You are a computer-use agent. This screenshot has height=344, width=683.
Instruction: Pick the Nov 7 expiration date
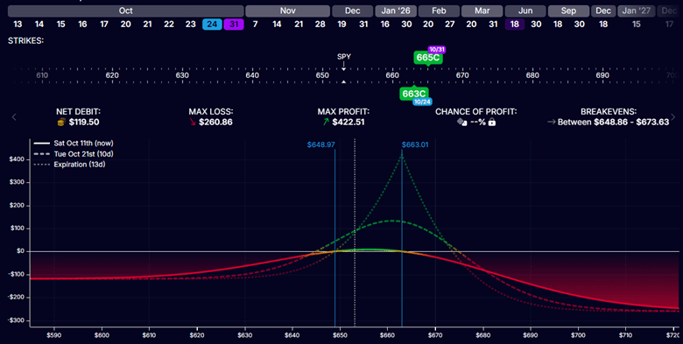click(256, 25)
